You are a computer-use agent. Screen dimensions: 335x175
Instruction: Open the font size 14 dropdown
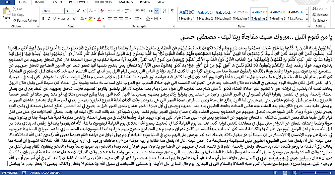pos(73,11)
